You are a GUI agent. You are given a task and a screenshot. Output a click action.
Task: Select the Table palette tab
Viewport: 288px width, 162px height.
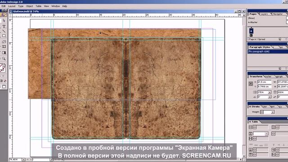(254, 121)
